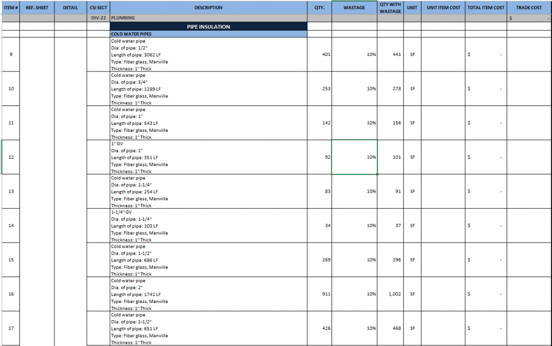Click unit item cost cell for item 13
552x346 pixels.
[443, 192]
